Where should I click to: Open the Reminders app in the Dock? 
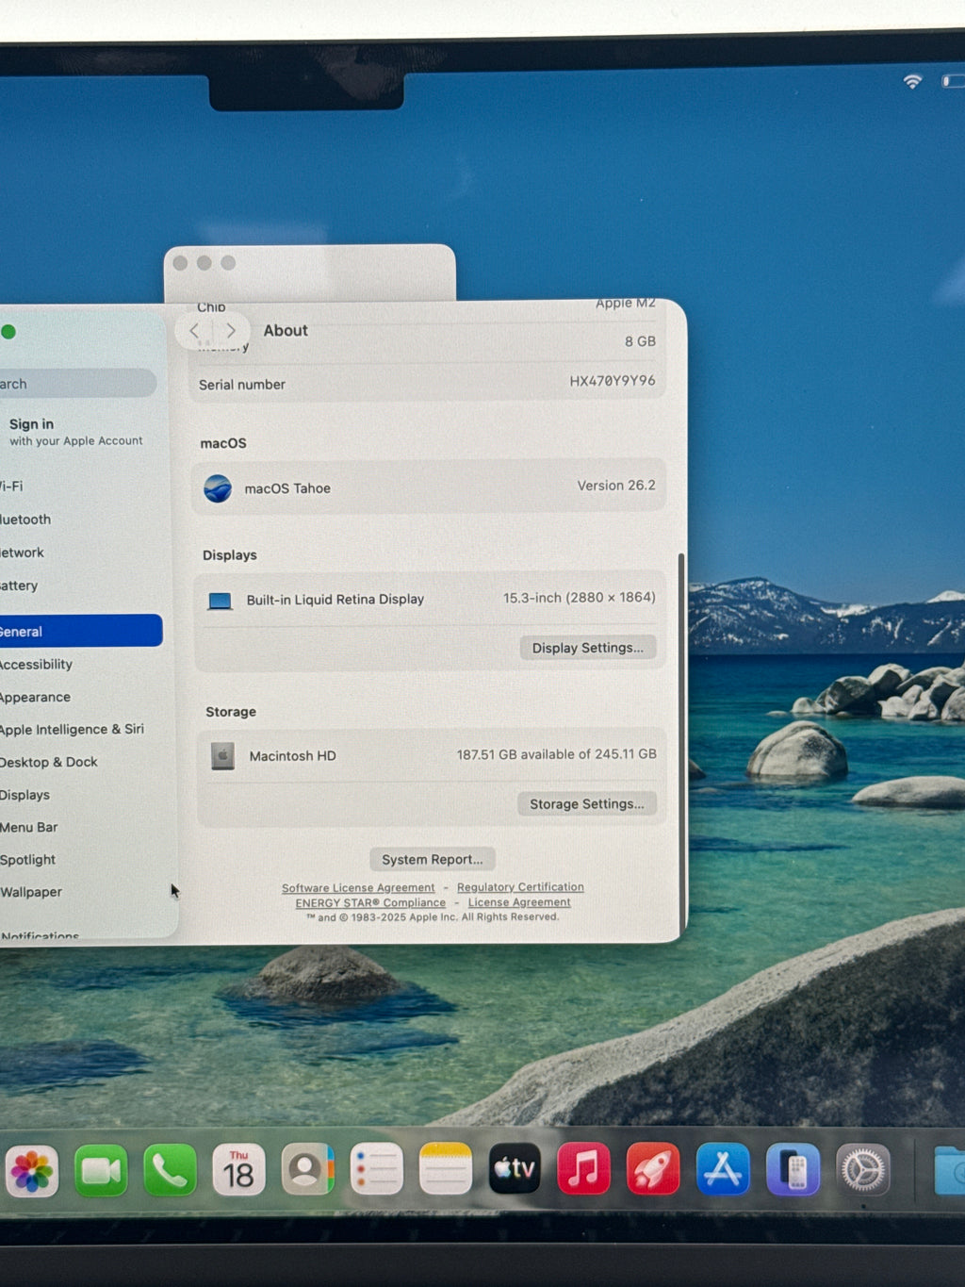click(376, 1170)
